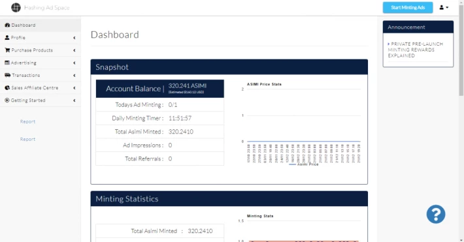
Task: Click the Snapshot panel header
Action: click(x=229, y=67)
